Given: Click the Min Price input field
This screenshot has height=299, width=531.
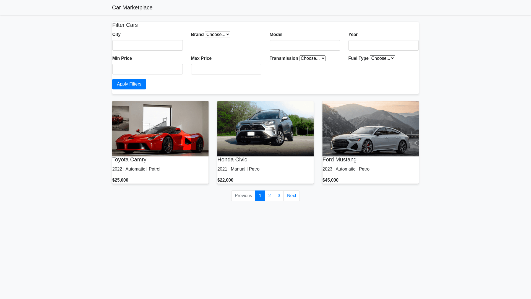Looking at the screenshot, I should [147, 69].
